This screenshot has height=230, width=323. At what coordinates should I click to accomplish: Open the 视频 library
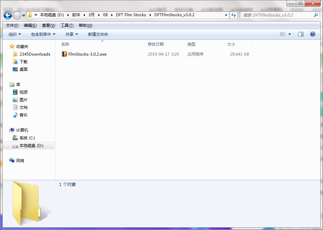24,92
